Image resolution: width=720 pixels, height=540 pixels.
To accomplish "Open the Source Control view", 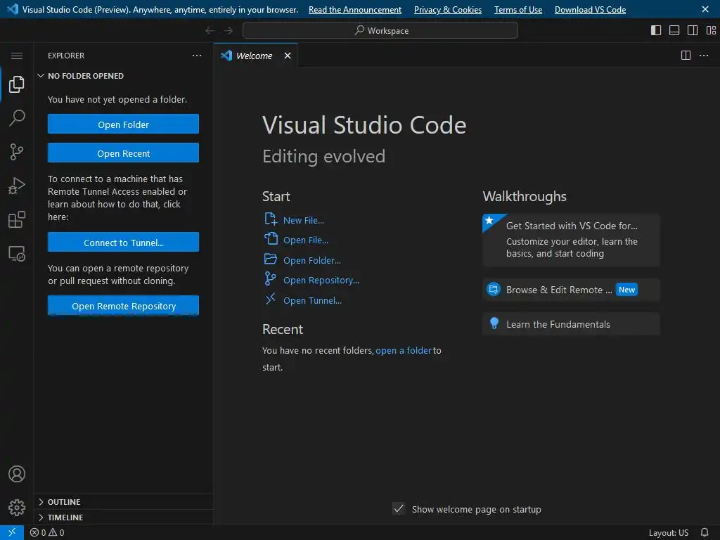I will [17, 152].
